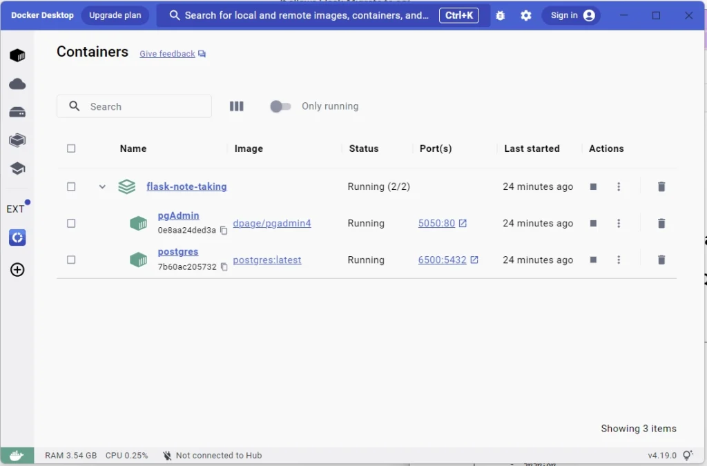Open the lightbulb notification icon in footer

point(688,455)
